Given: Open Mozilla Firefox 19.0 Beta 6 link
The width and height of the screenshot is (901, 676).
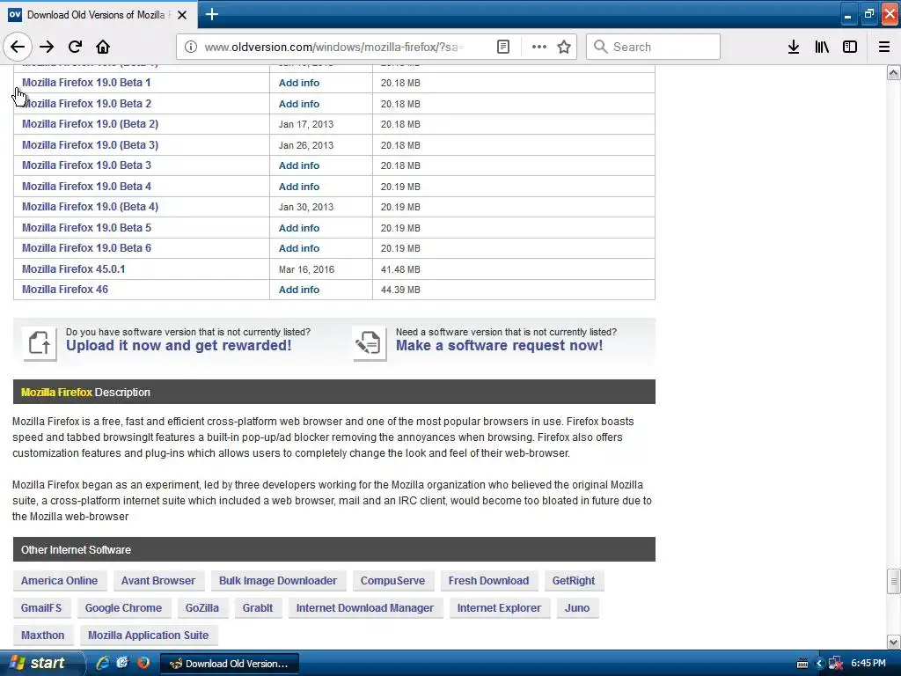Looking at the screenshot, I should pyautogui.click(x=86, y=248).
